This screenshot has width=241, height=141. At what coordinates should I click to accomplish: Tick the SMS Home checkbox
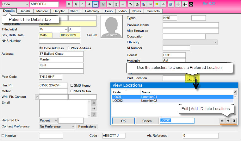pos(72,85)
